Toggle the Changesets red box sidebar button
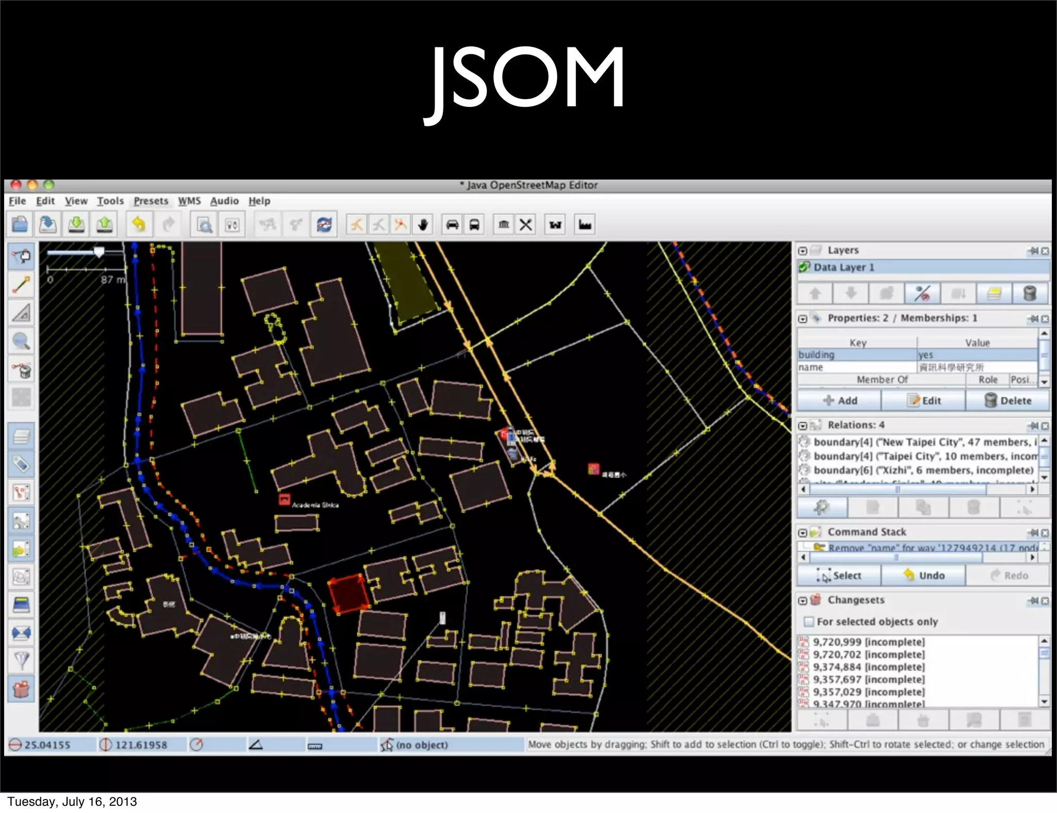Image resolution: width=1057 pixels, height=813 pixels. pos(21,689)
